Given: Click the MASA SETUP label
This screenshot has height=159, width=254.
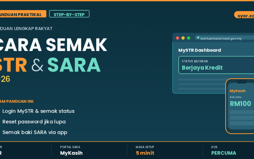Looking at the screenshot, I should coord(145,147).
